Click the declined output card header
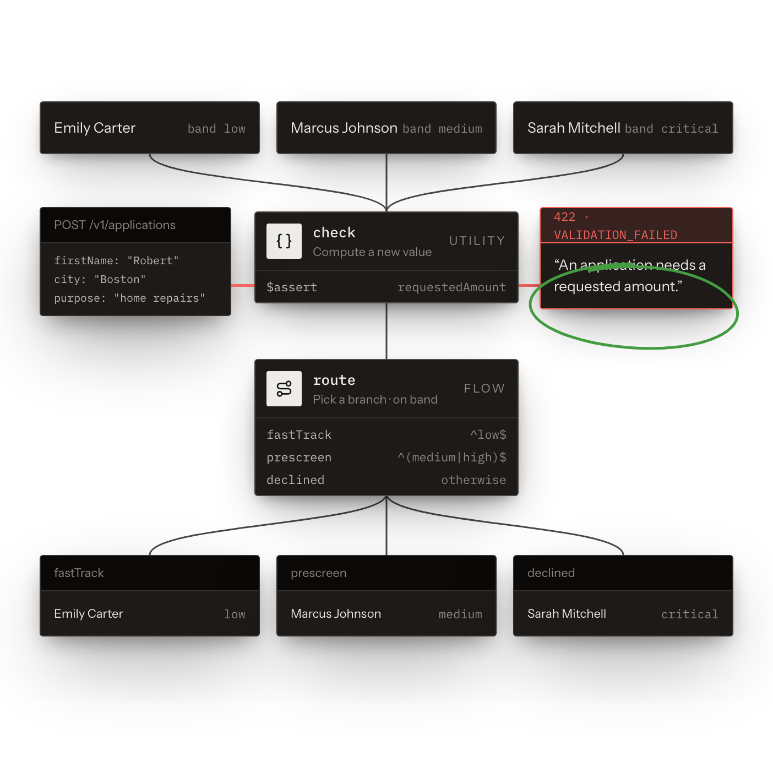 coord(623,573)
